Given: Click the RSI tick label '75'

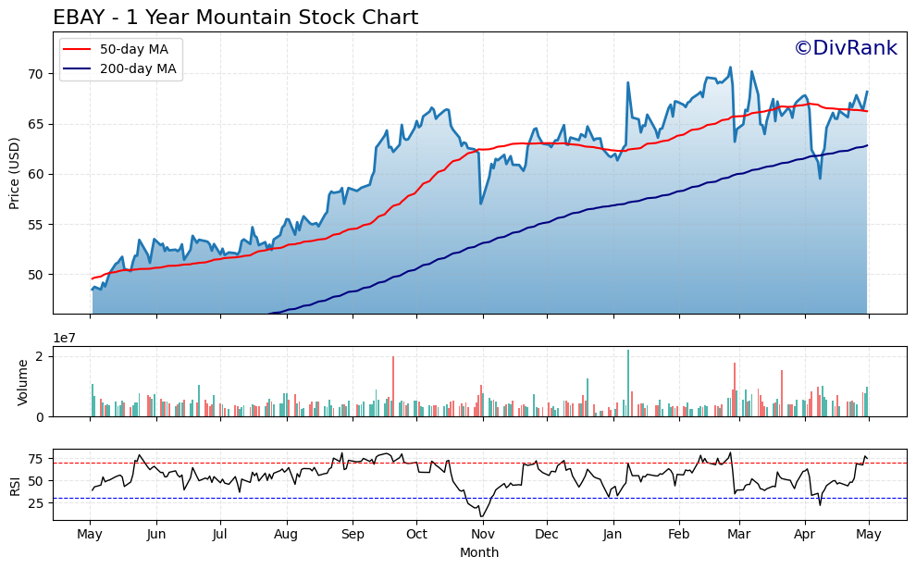Looking at the screenshot, I should click(x=35, y=459).
